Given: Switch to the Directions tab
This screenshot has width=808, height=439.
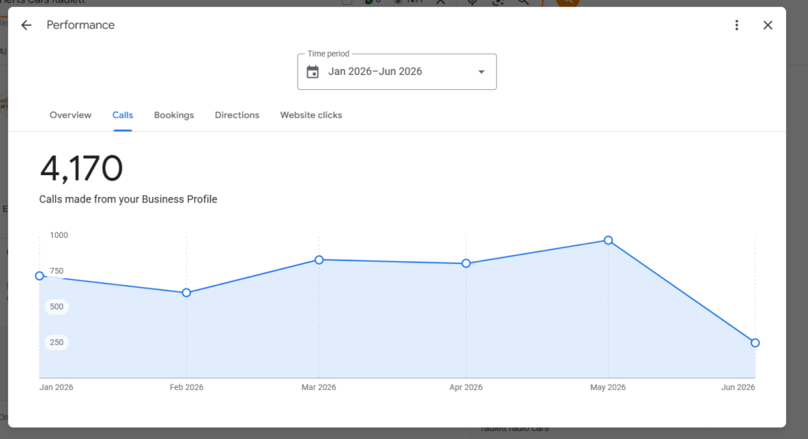Looking at the screenshot, I should coord(237,115).
